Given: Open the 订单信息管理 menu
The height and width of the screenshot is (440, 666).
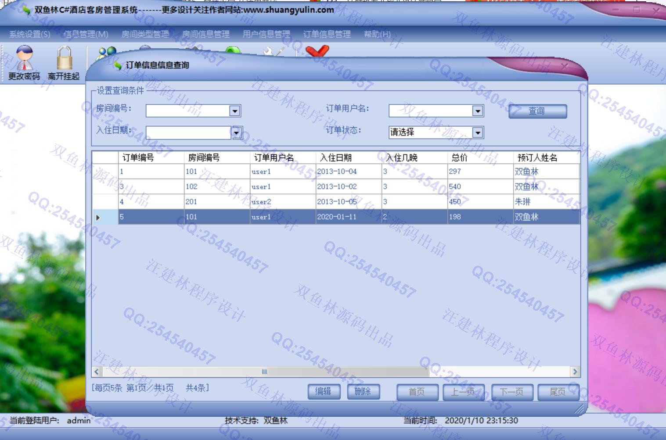Looking at the screenshot, I should click(327, 34).
